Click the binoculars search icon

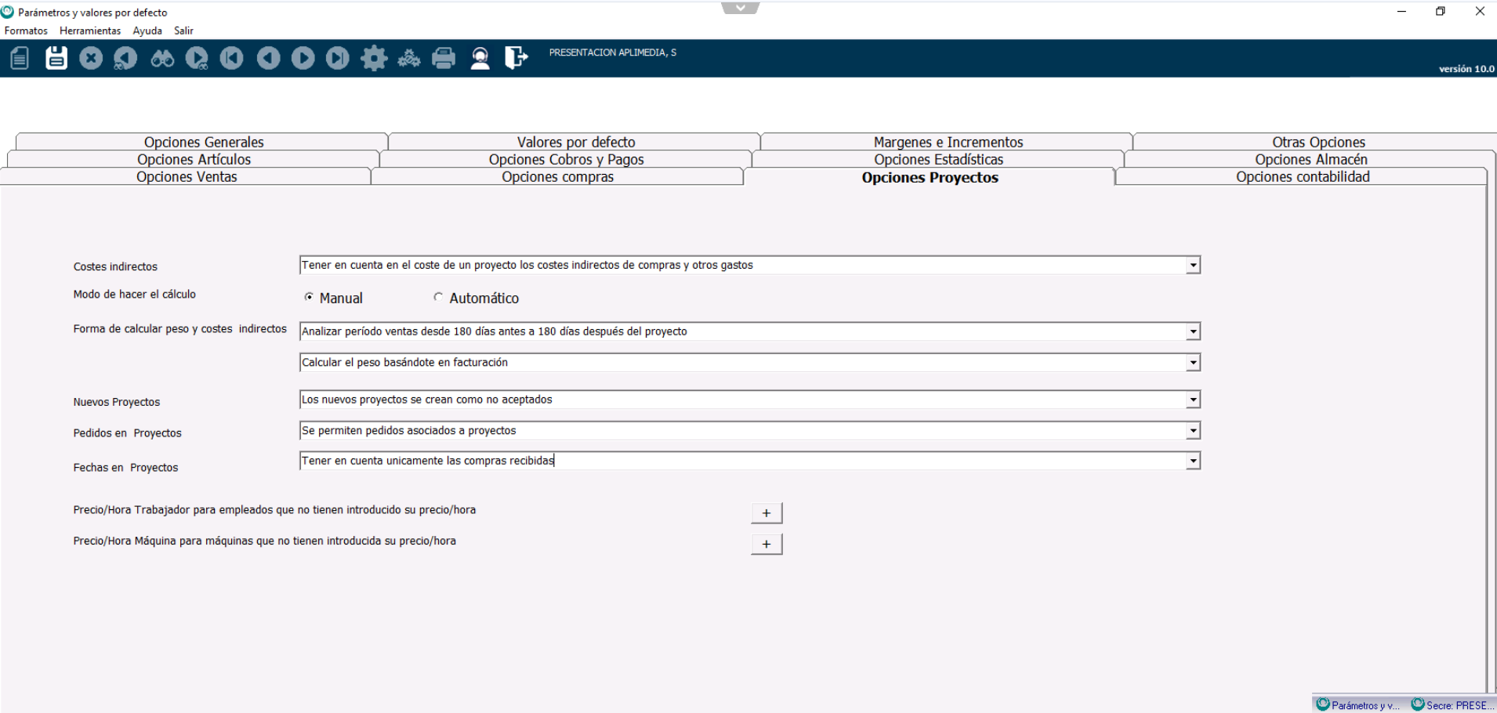[162, 59]
